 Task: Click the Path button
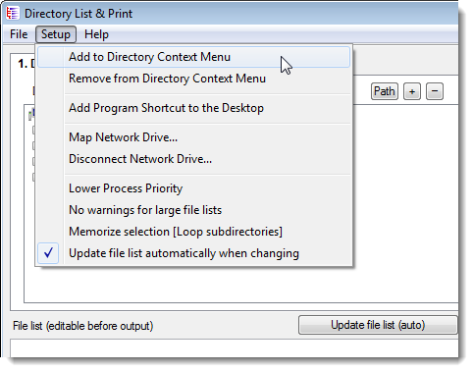pyautogui.click(x=385, y=91)
